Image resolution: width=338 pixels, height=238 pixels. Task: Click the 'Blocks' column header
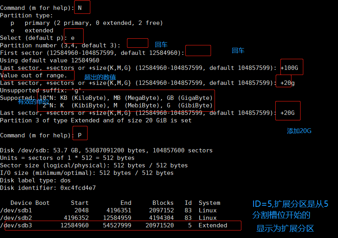(x=163, y=203)
